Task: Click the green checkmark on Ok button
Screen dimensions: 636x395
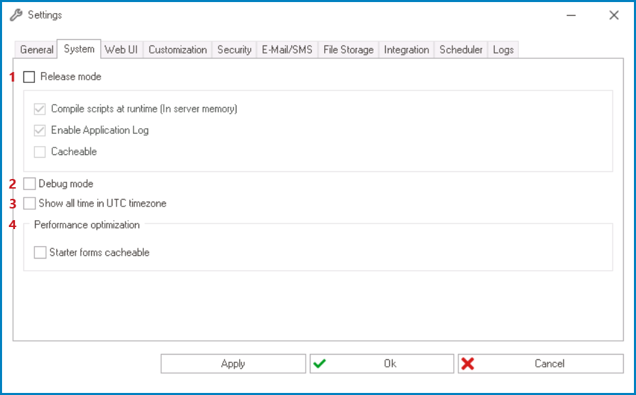Action: (x=319, y=363)
